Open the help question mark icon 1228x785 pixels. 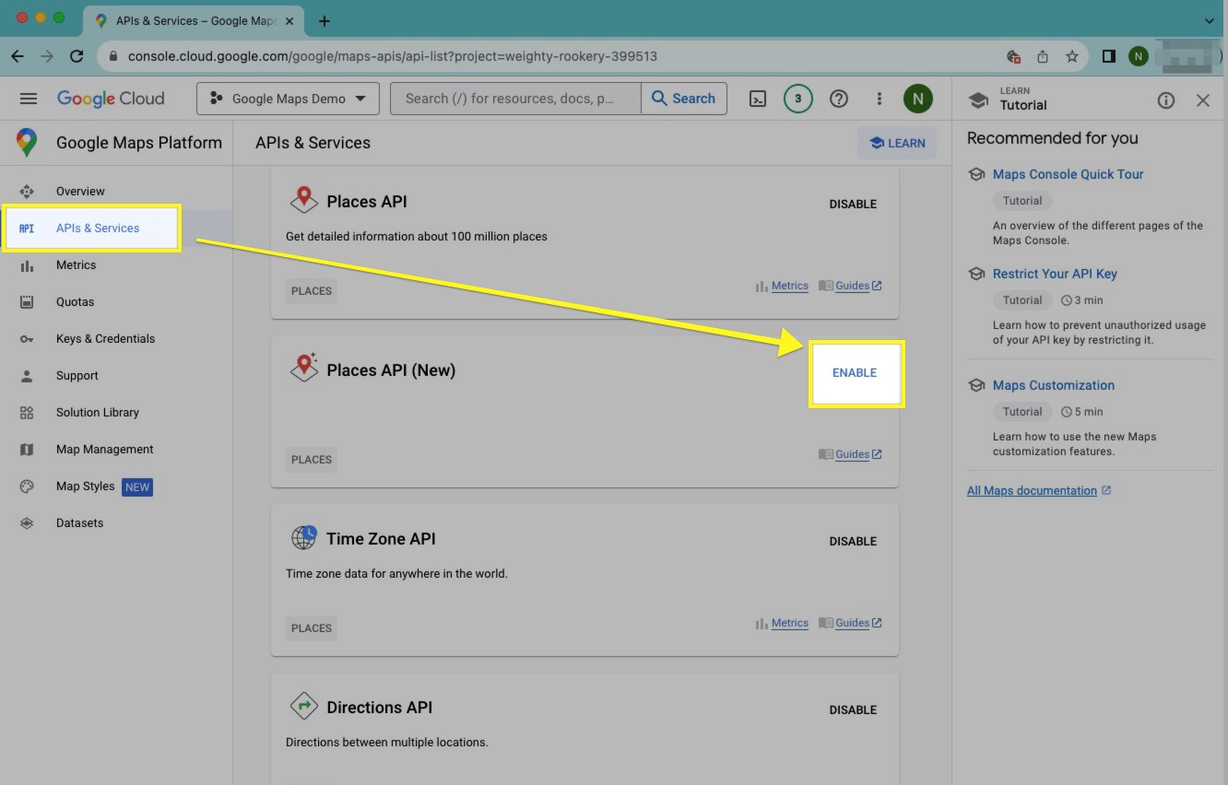[839, 99]
